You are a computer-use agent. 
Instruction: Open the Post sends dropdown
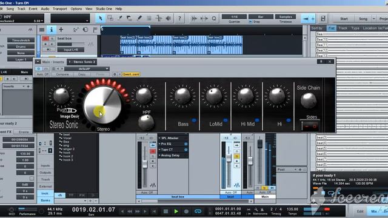tap(295, 170)
